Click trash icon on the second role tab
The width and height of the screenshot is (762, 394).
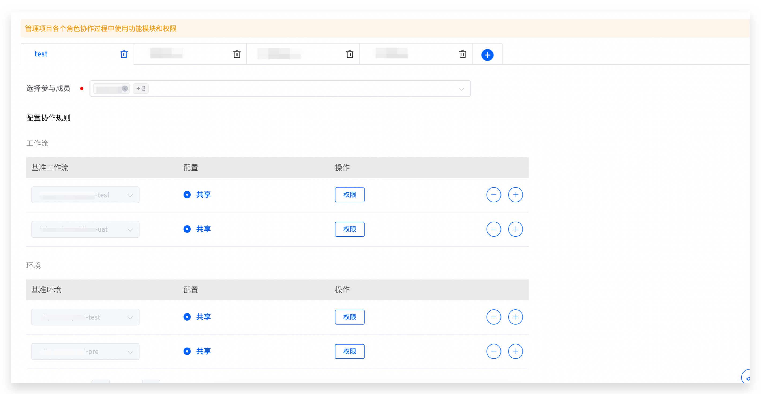tap(237, 54)
